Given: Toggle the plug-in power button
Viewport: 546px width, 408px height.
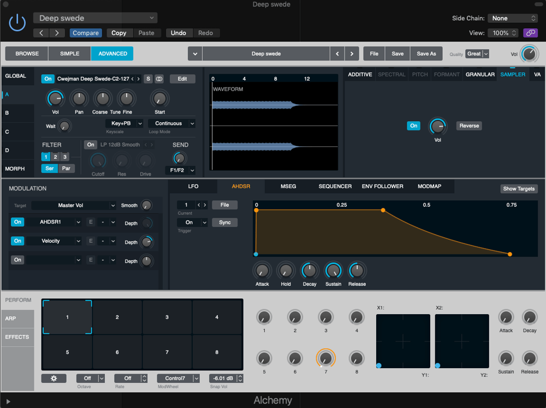Looking at the screenshot, I should tap(17, 23).
